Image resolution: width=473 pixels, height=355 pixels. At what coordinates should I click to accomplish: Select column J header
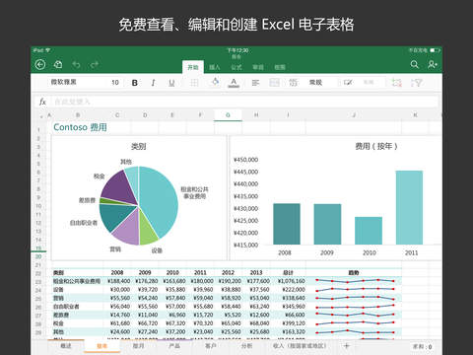(354, 115)
